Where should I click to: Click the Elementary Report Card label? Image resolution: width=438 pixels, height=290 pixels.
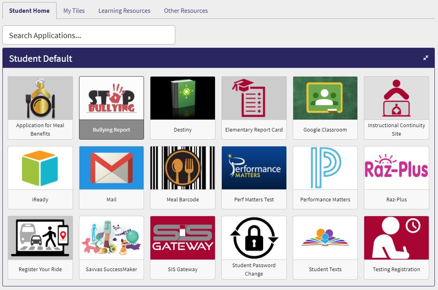point(254,130)
